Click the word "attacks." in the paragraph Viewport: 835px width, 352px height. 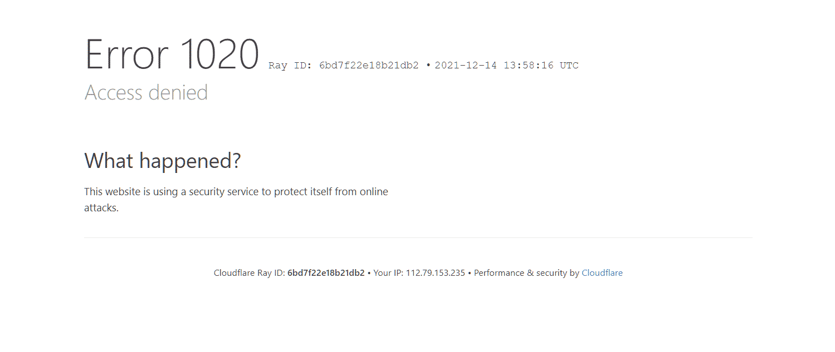pyautogui.click(x=101, y=208)
